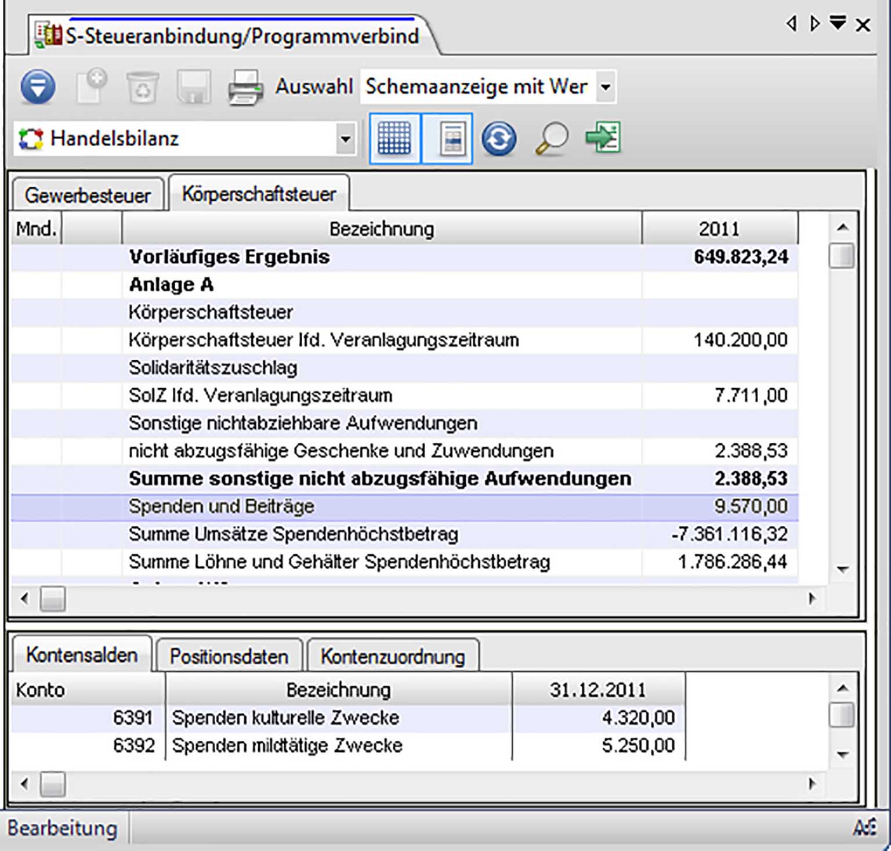
Task: Click the Kontensalden horizontal scroll-right arrow
Action: click(812, 784)
